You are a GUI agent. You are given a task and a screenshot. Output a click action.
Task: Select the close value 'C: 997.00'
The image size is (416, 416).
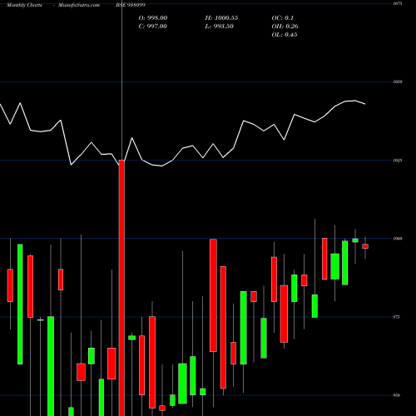click(x=152, y=27)
